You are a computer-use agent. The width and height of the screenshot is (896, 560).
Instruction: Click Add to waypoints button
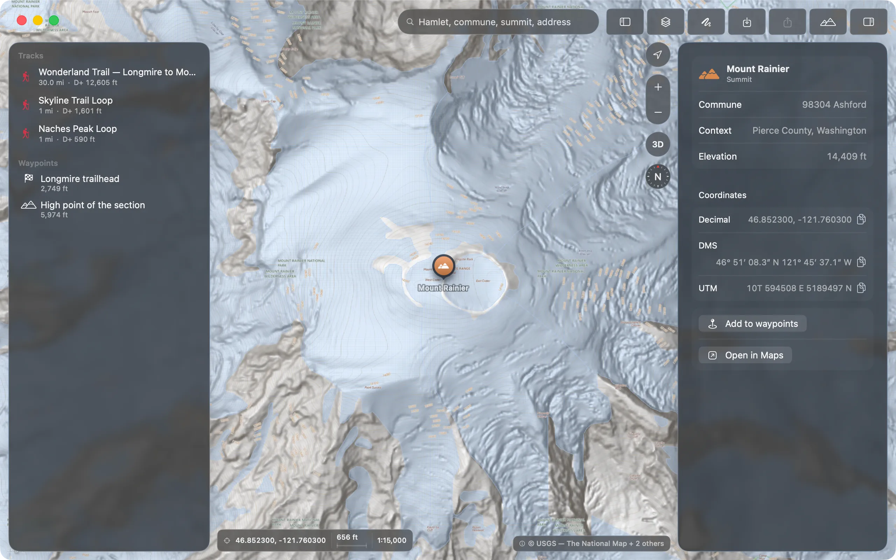tap(753, 324)
